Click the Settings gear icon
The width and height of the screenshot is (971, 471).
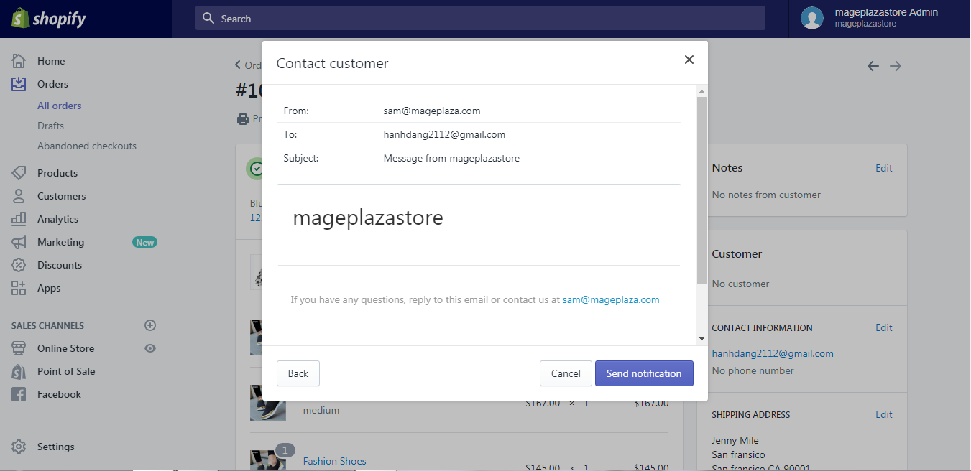[19, 447]
